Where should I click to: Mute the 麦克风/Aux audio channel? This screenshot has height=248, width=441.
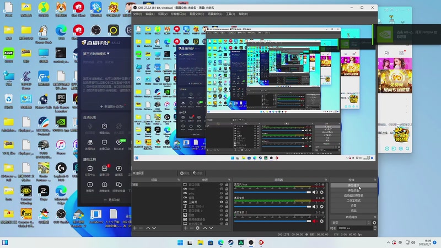[x=315, y=192]
